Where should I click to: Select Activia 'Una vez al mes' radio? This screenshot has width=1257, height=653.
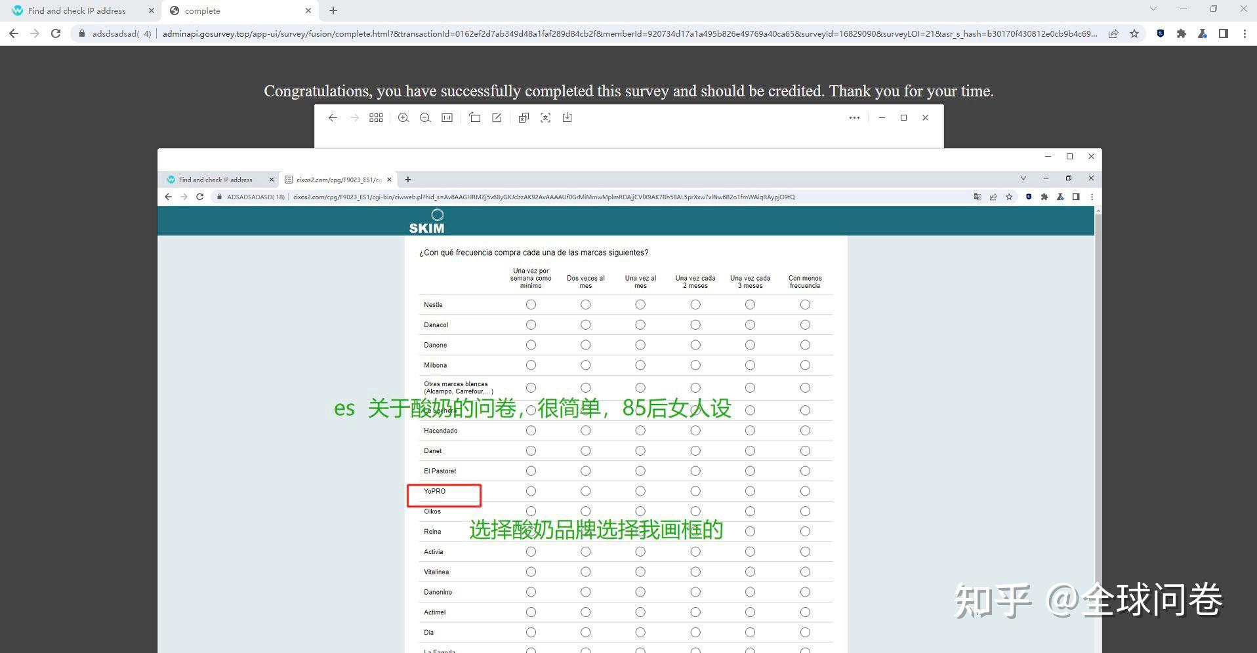click(x=640, y=552)
